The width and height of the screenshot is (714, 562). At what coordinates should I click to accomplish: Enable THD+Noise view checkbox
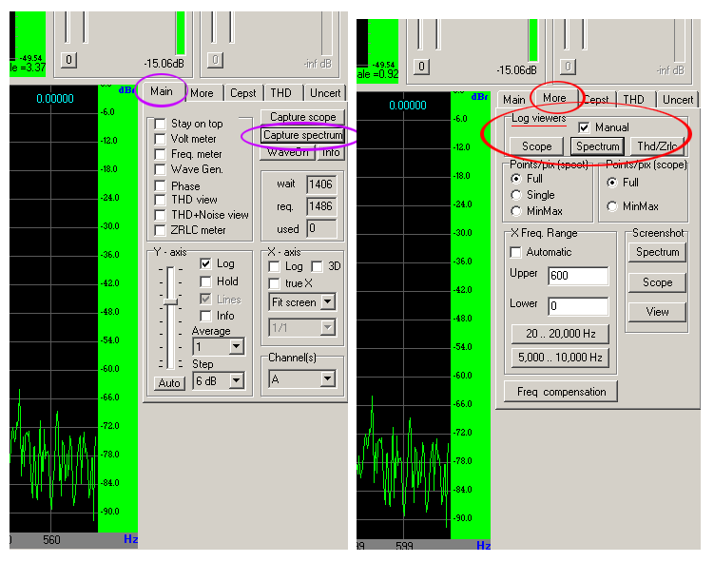point(160,215)
